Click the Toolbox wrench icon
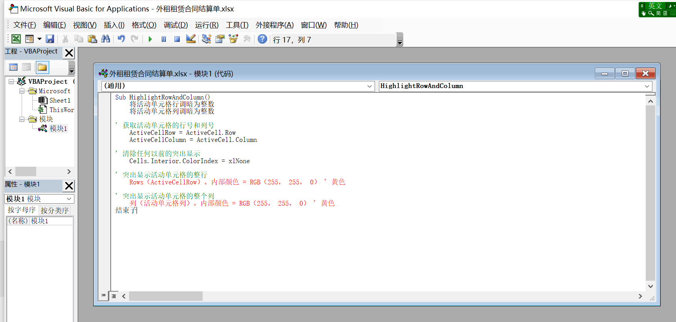 247,39
